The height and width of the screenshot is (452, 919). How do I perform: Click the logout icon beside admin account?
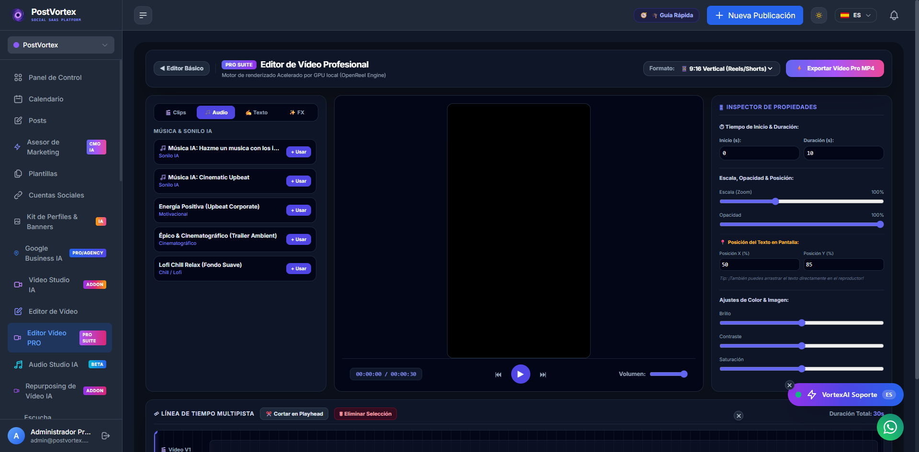[106, 436]
